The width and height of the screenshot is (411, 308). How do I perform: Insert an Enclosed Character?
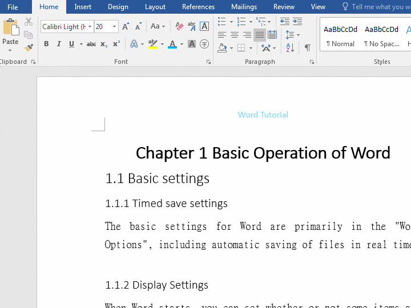click(204, 44)
